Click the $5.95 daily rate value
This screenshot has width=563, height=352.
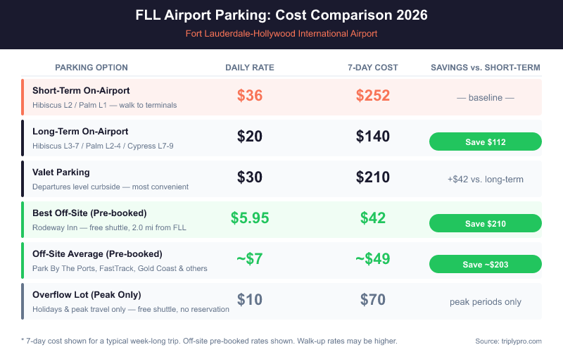250,218
